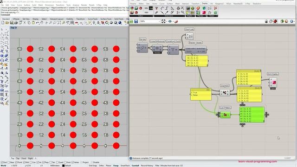Switch to Params tab in Grasshopper
The height and width of the screenshot is (167, 297).
coord(133,4)
